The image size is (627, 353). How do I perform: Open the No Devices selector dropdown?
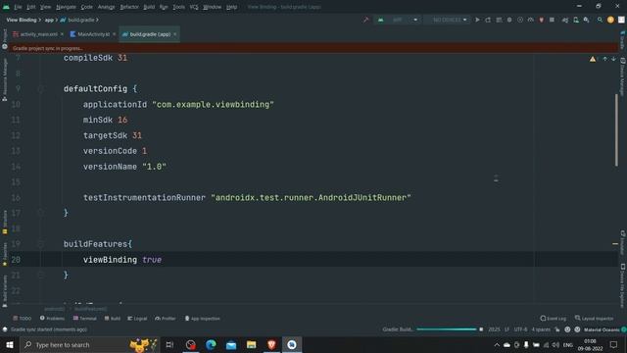pos(448,20)
